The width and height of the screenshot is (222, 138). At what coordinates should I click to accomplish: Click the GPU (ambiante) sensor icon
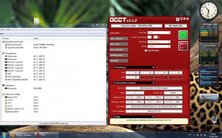coord(6,77)
